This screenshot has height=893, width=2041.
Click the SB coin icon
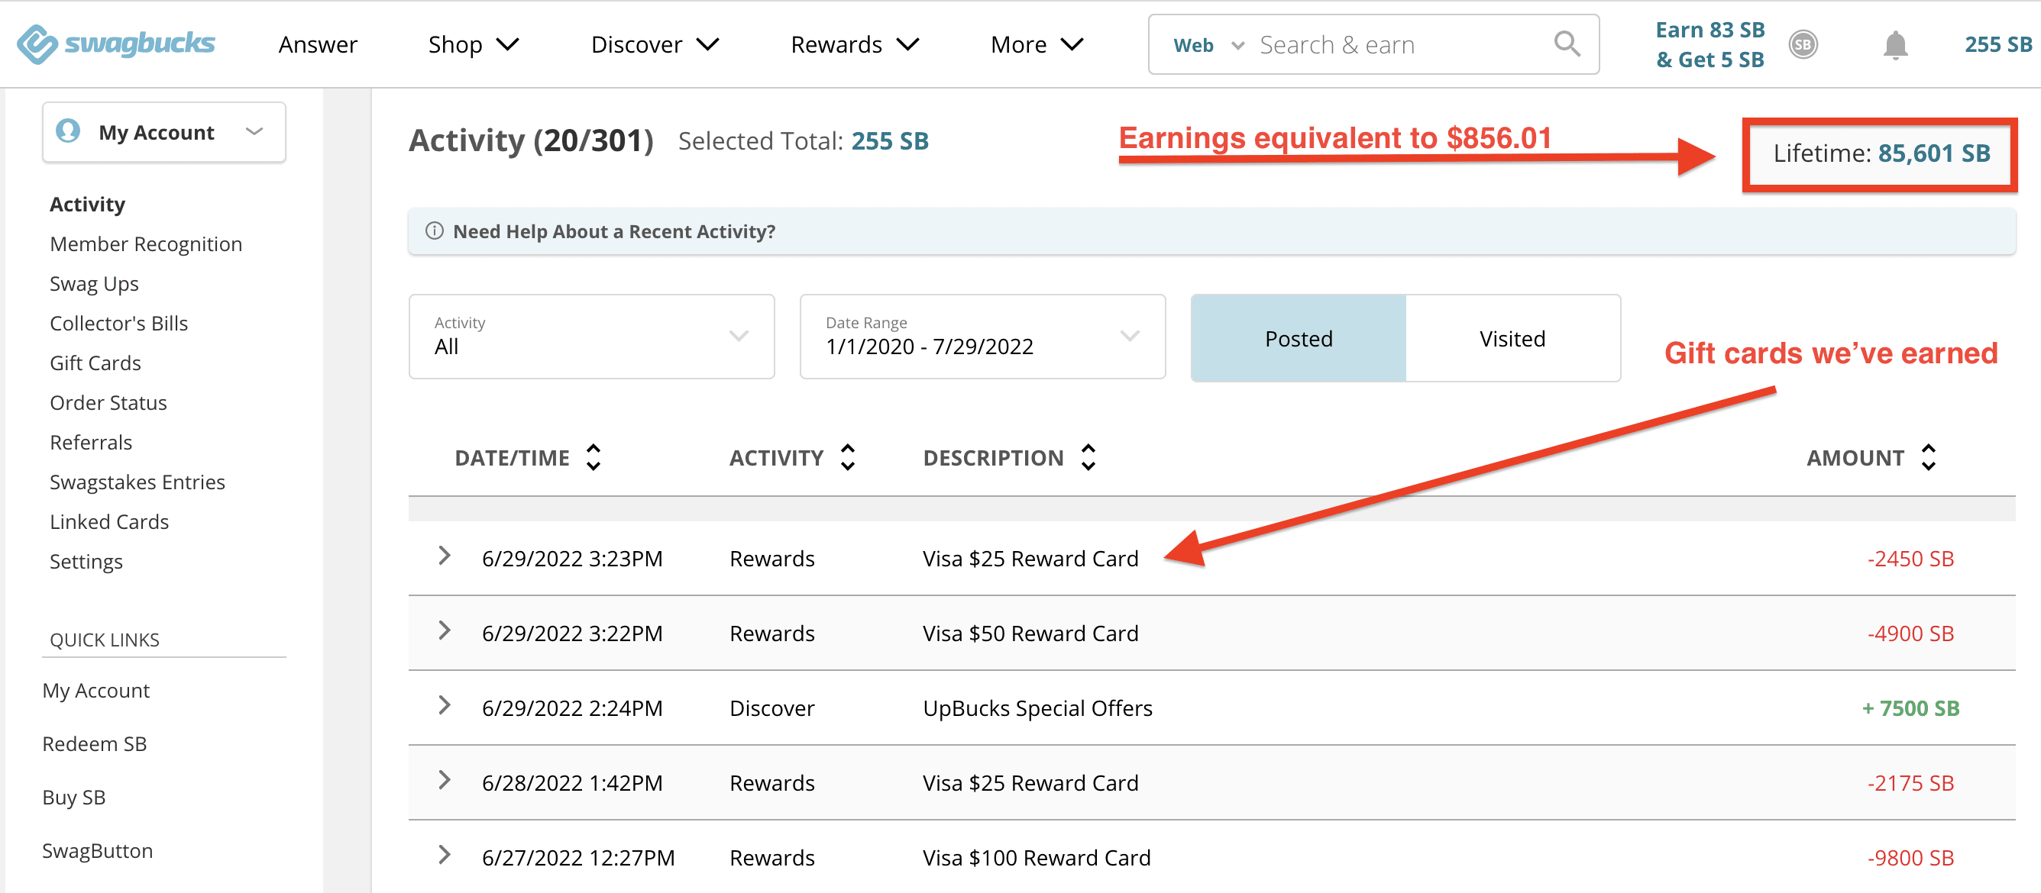1803,45
